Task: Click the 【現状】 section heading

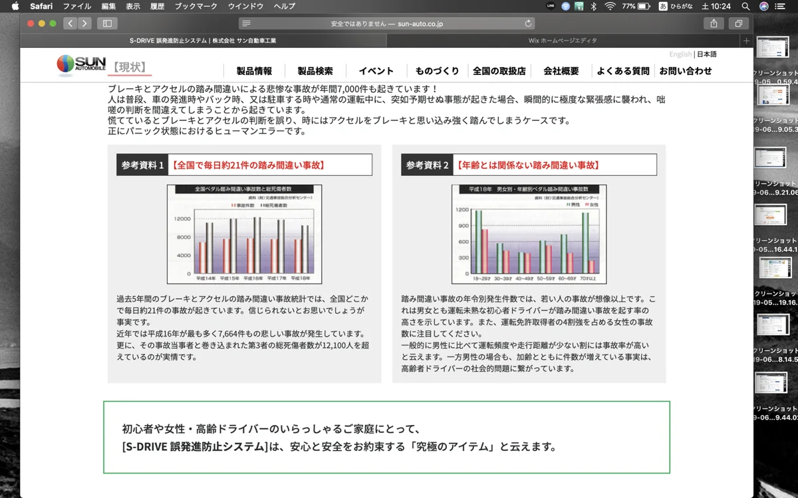Action: [130, 67]
